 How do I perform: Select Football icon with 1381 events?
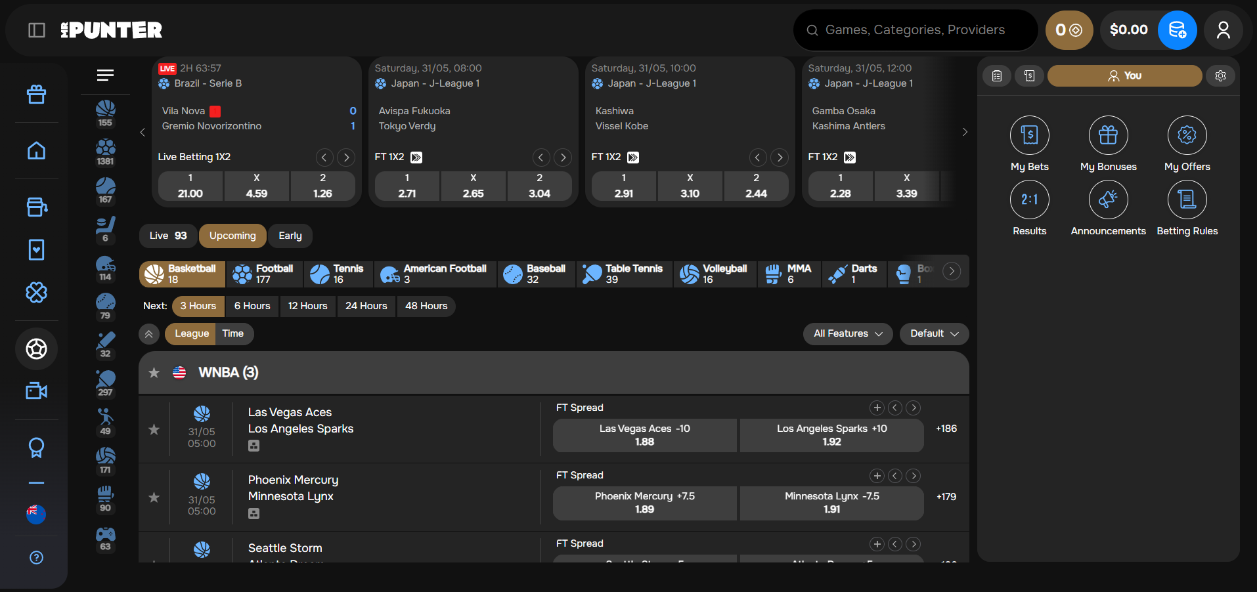(x=105, y=152)
